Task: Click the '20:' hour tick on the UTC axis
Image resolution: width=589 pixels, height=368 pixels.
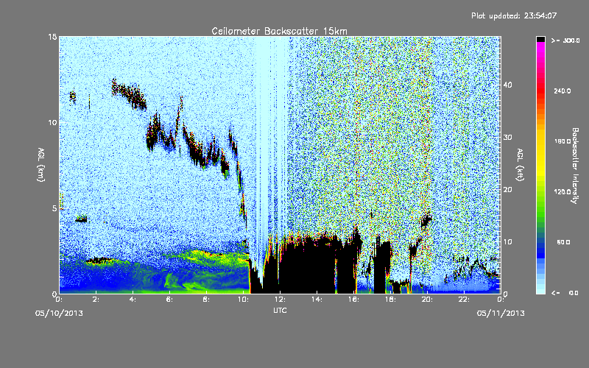Action: point(428,300)
